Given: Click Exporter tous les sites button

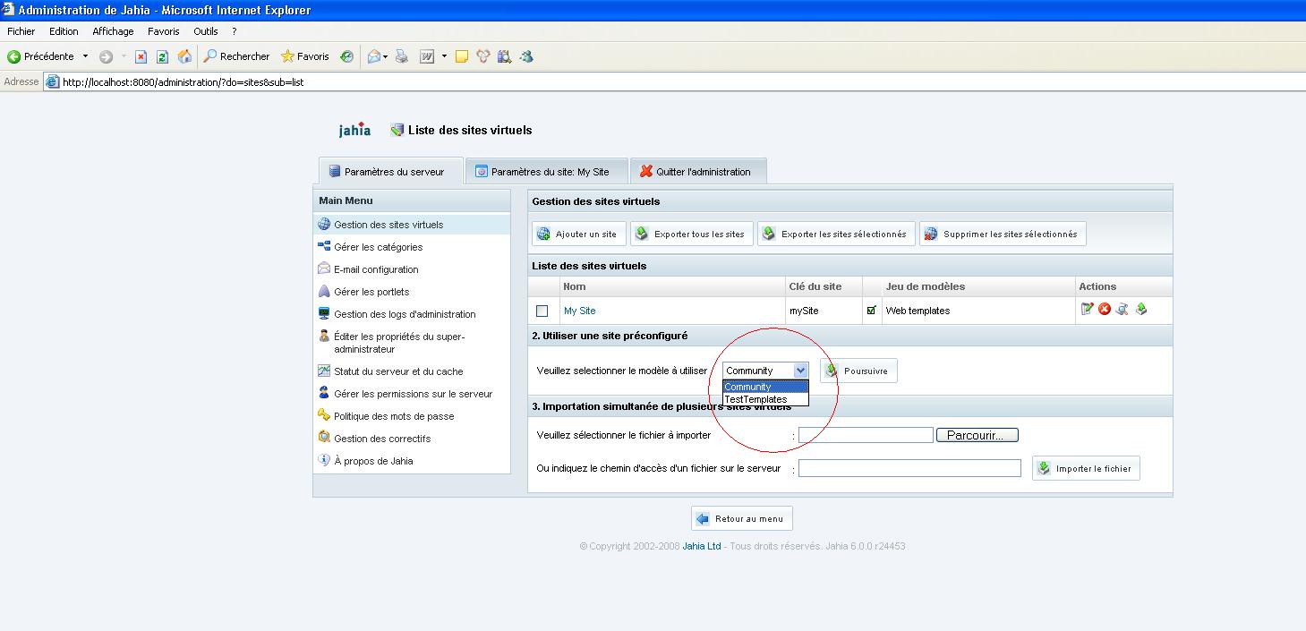Looking at the screenshot, I should 691,234.
